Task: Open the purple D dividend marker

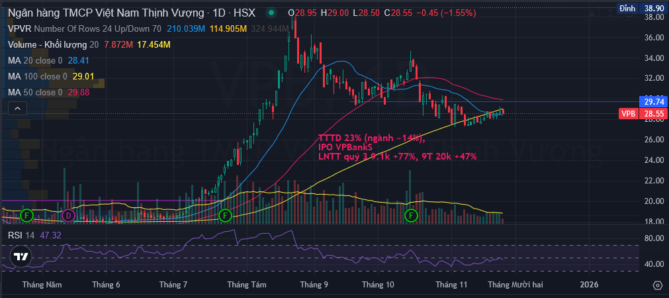Action: tap(68, 216)
